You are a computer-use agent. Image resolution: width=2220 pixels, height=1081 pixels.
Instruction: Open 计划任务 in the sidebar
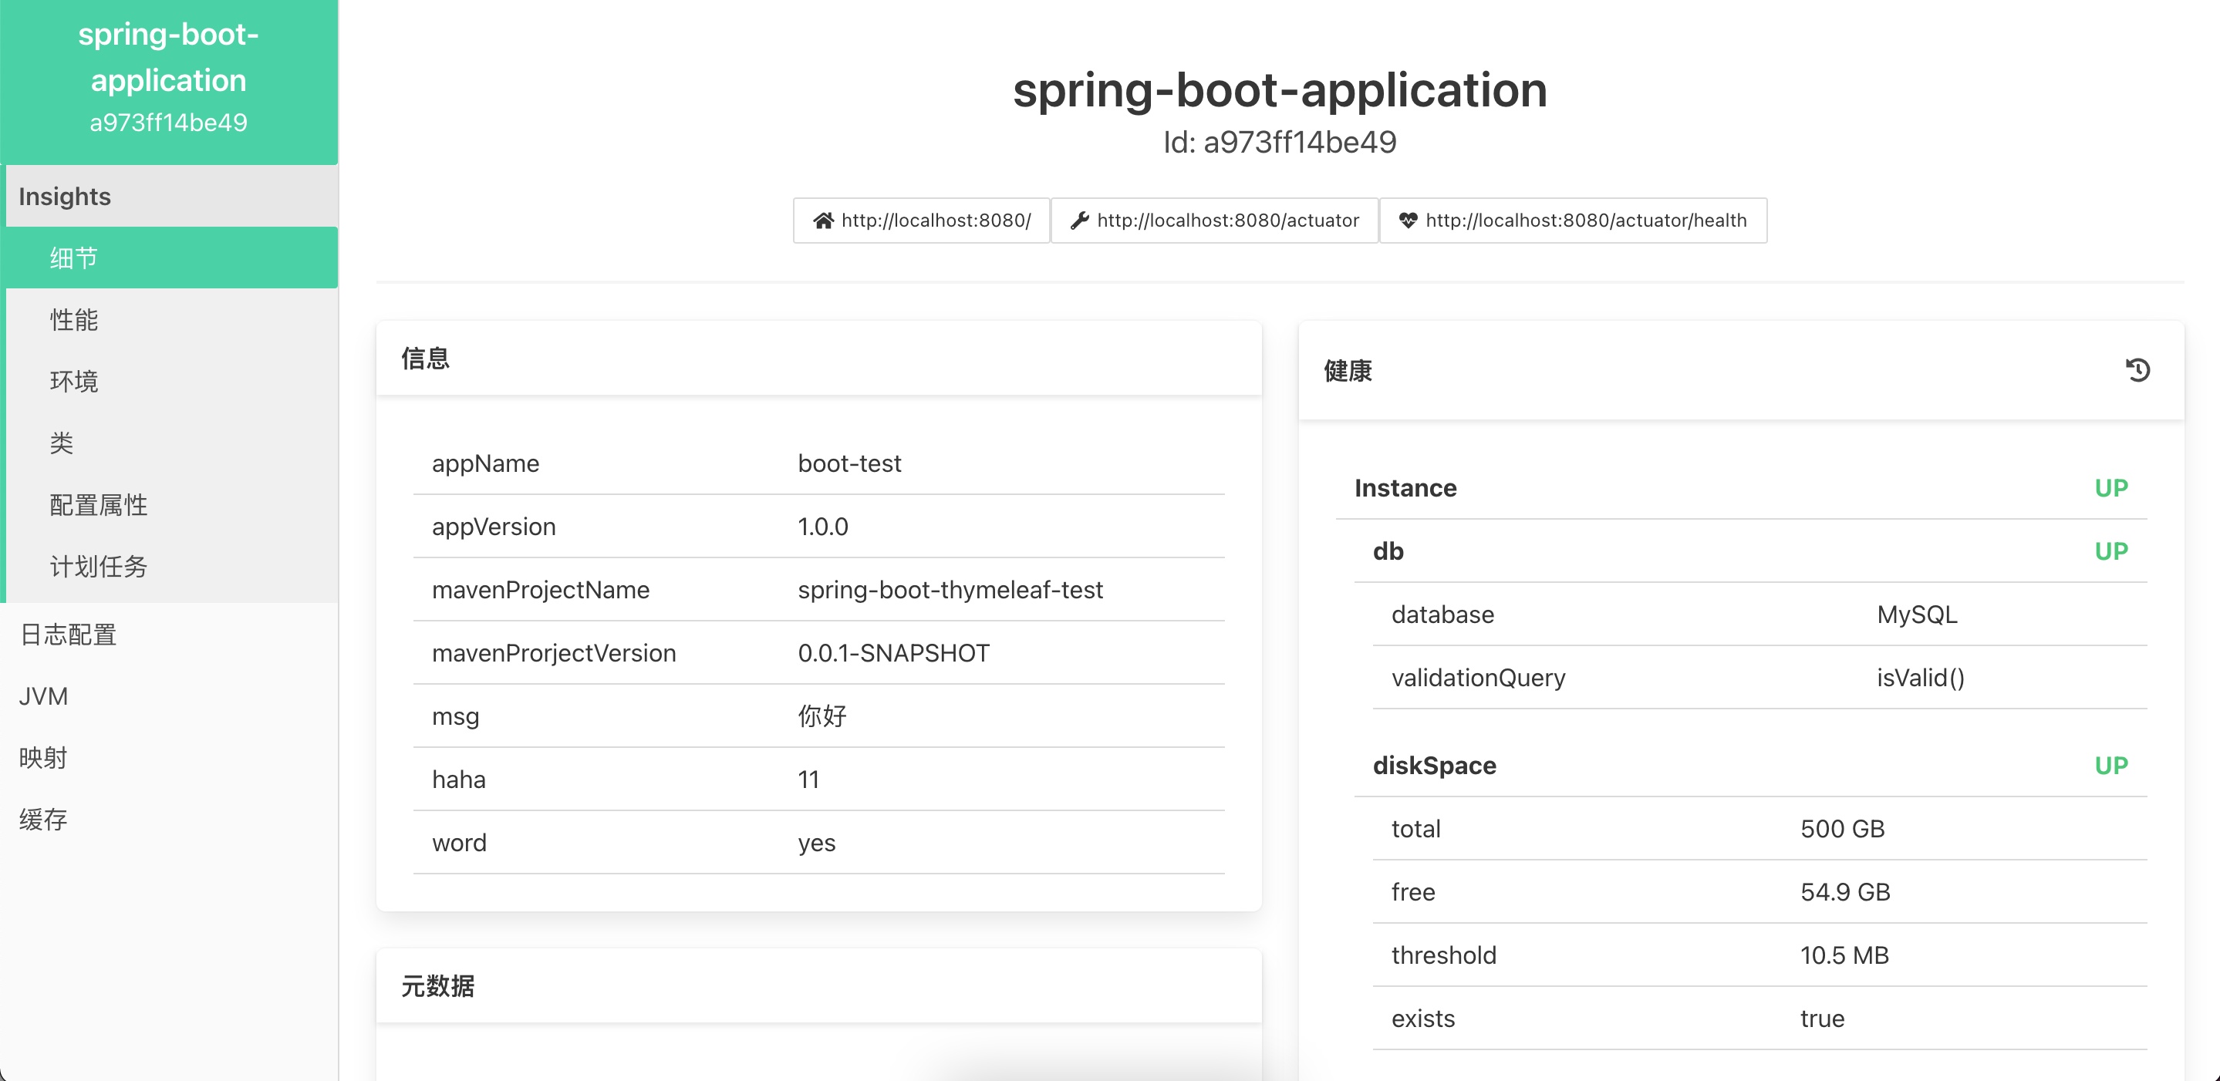coord(98,567)
